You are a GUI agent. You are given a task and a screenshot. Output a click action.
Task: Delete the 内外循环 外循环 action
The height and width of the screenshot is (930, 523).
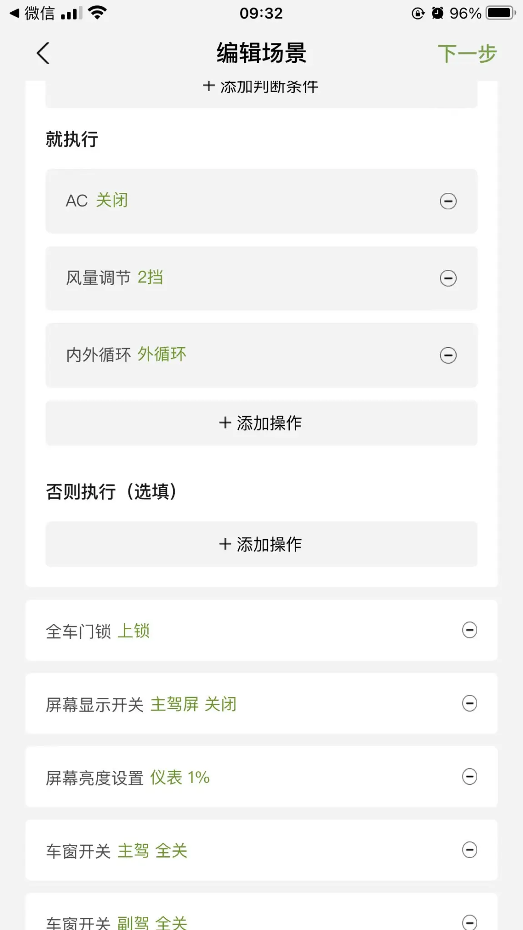pos(448,355)
